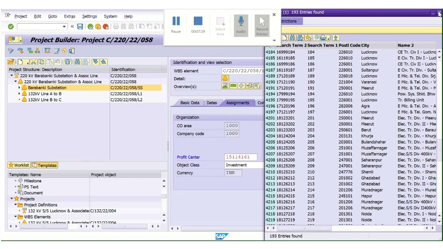This screenshot has height=249, width=443.
Task: Collapse the Project Definitions folder
Action: (x=16, y=205)
